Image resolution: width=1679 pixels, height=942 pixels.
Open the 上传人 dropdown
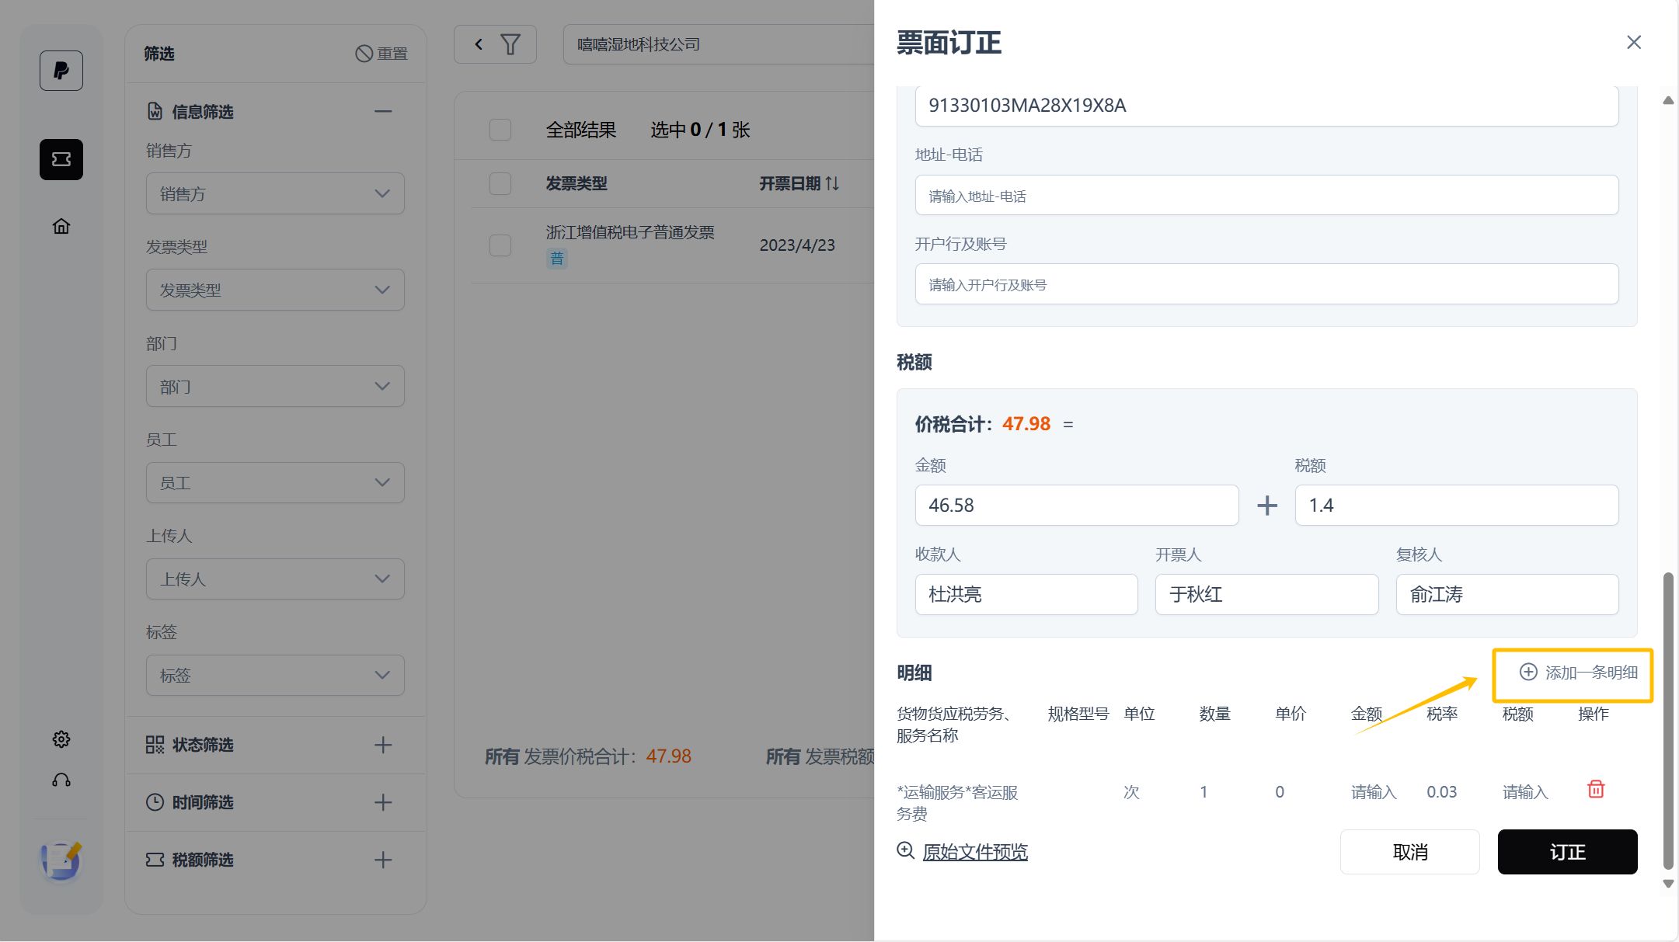pos(275,579)
